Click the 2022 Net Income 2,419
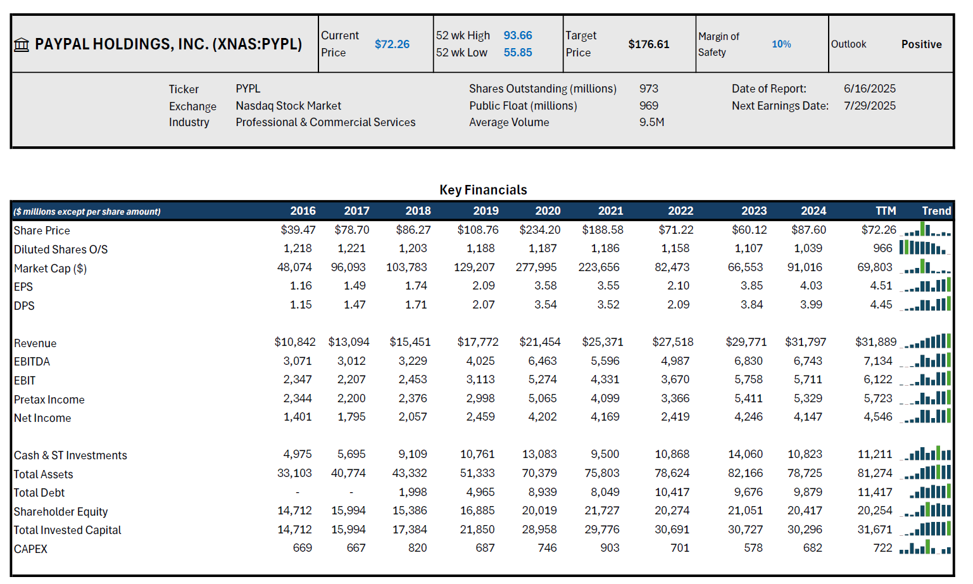The width and height of the screenshot is (973, 584). (675, 417)
